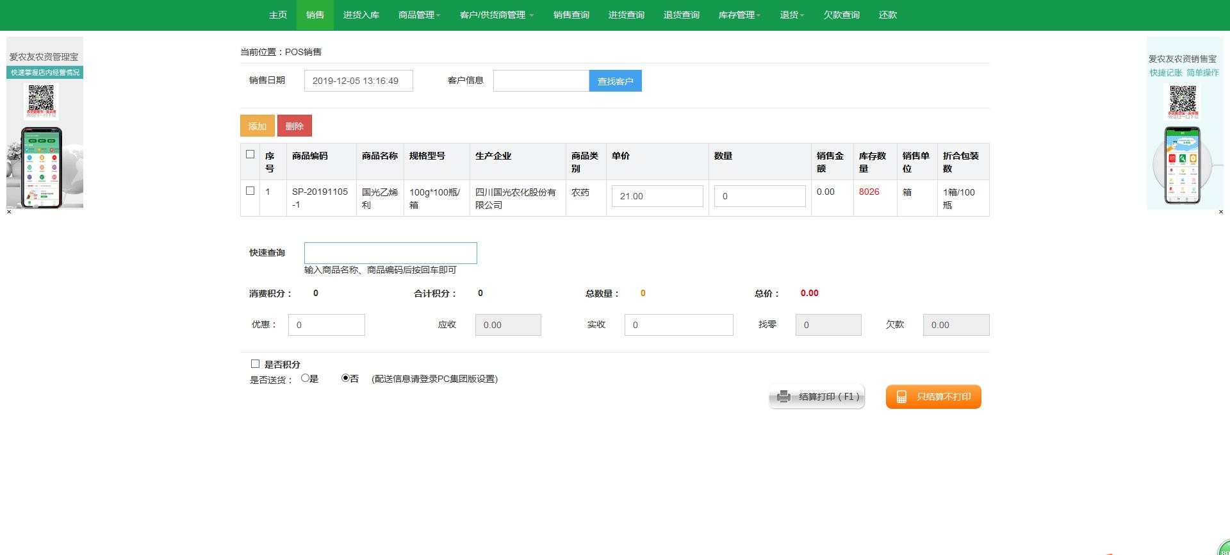Expand the 退货 dropdown menu
Viewport: 1230px width, 555px height.
coord(792,15)
